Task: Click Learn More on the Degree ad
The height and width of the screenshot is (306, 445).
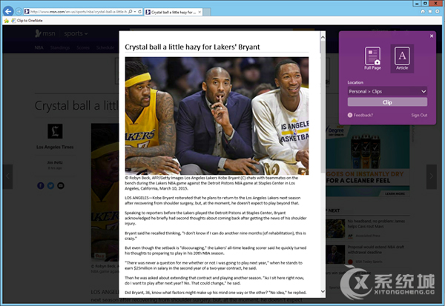Action: (395, 193)
